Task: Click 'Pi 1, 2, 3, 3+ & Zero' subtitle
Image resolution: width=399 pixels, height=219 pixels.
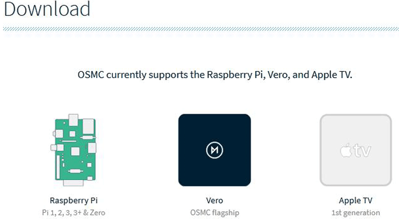Action: (x=73, y=213)
